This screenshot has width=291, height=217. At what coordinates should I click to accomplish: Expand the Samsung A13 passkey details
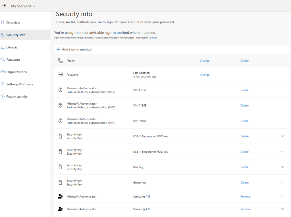(x=282, y=196)
